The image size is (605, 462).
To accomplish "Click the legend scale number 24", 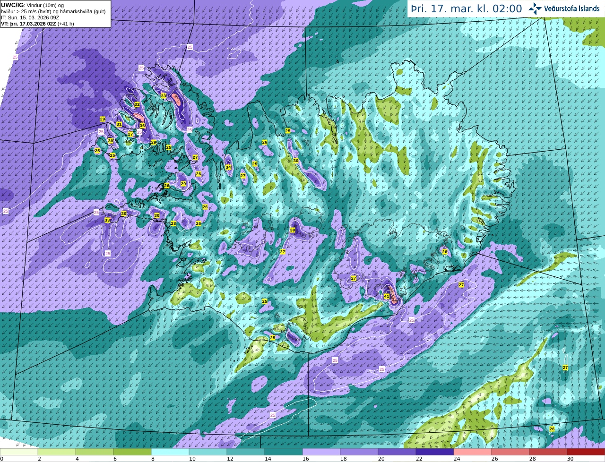I will (457, 459).
